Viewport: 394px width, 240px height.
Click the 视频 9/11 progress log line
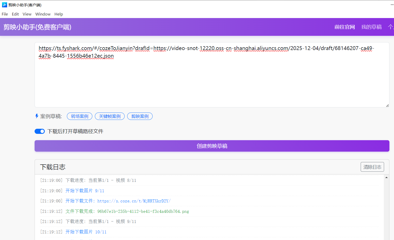pyautogui.click(x=88, y=221)
